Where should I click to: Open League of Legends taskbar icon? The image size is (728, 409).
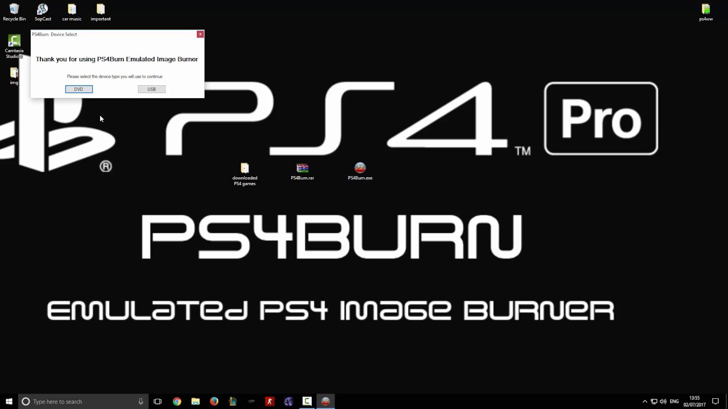[233, 402]
